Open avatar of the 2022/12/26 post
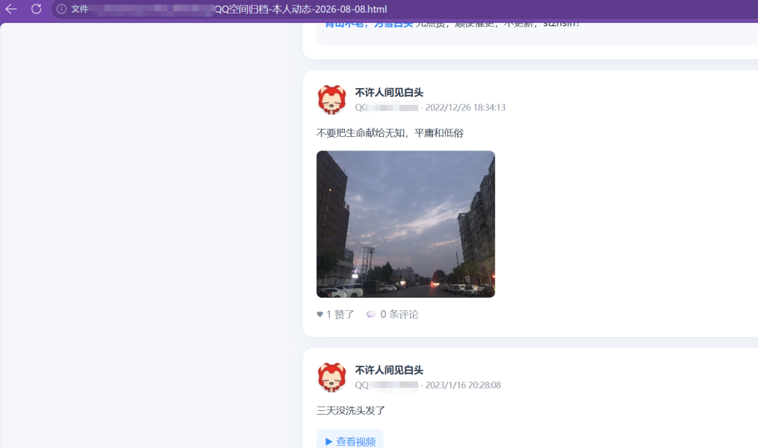The image size is (758, 448). [x=332, y=100]
